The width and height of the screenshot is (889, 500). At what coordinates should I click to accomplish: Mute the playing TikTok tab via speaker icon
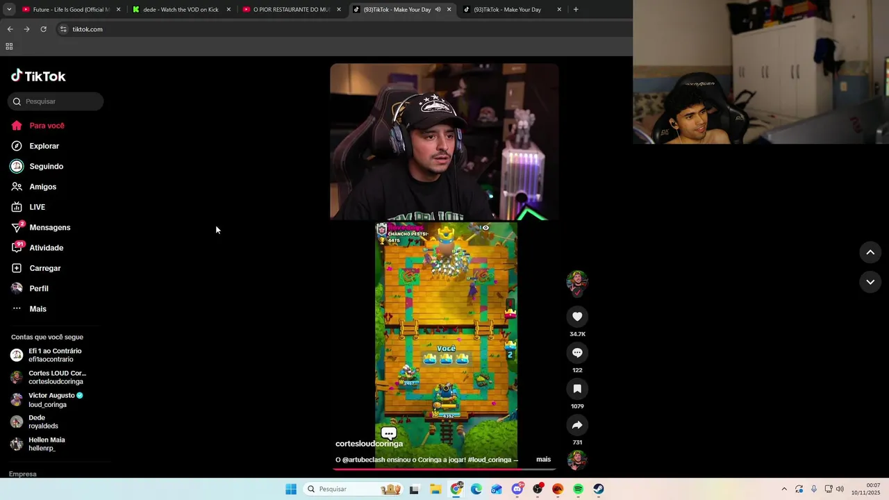(438, 10)
